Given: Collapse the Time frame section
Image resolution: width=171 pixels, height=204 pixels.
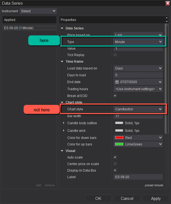Looking at the screenshot, I should tap(62, 62).
